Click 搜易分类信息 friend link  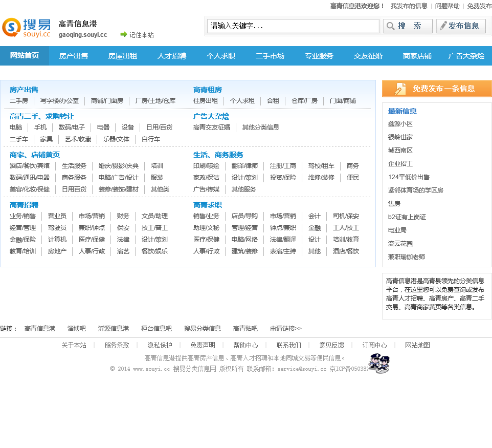[203, 329]
